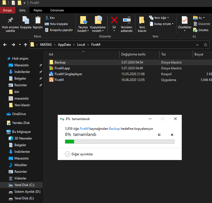Image resolution: width=212 pixels, height=203 pixels.
Task: Open Quick Access Toolbar customize dropdown
Action: click(x=24, y=3)
